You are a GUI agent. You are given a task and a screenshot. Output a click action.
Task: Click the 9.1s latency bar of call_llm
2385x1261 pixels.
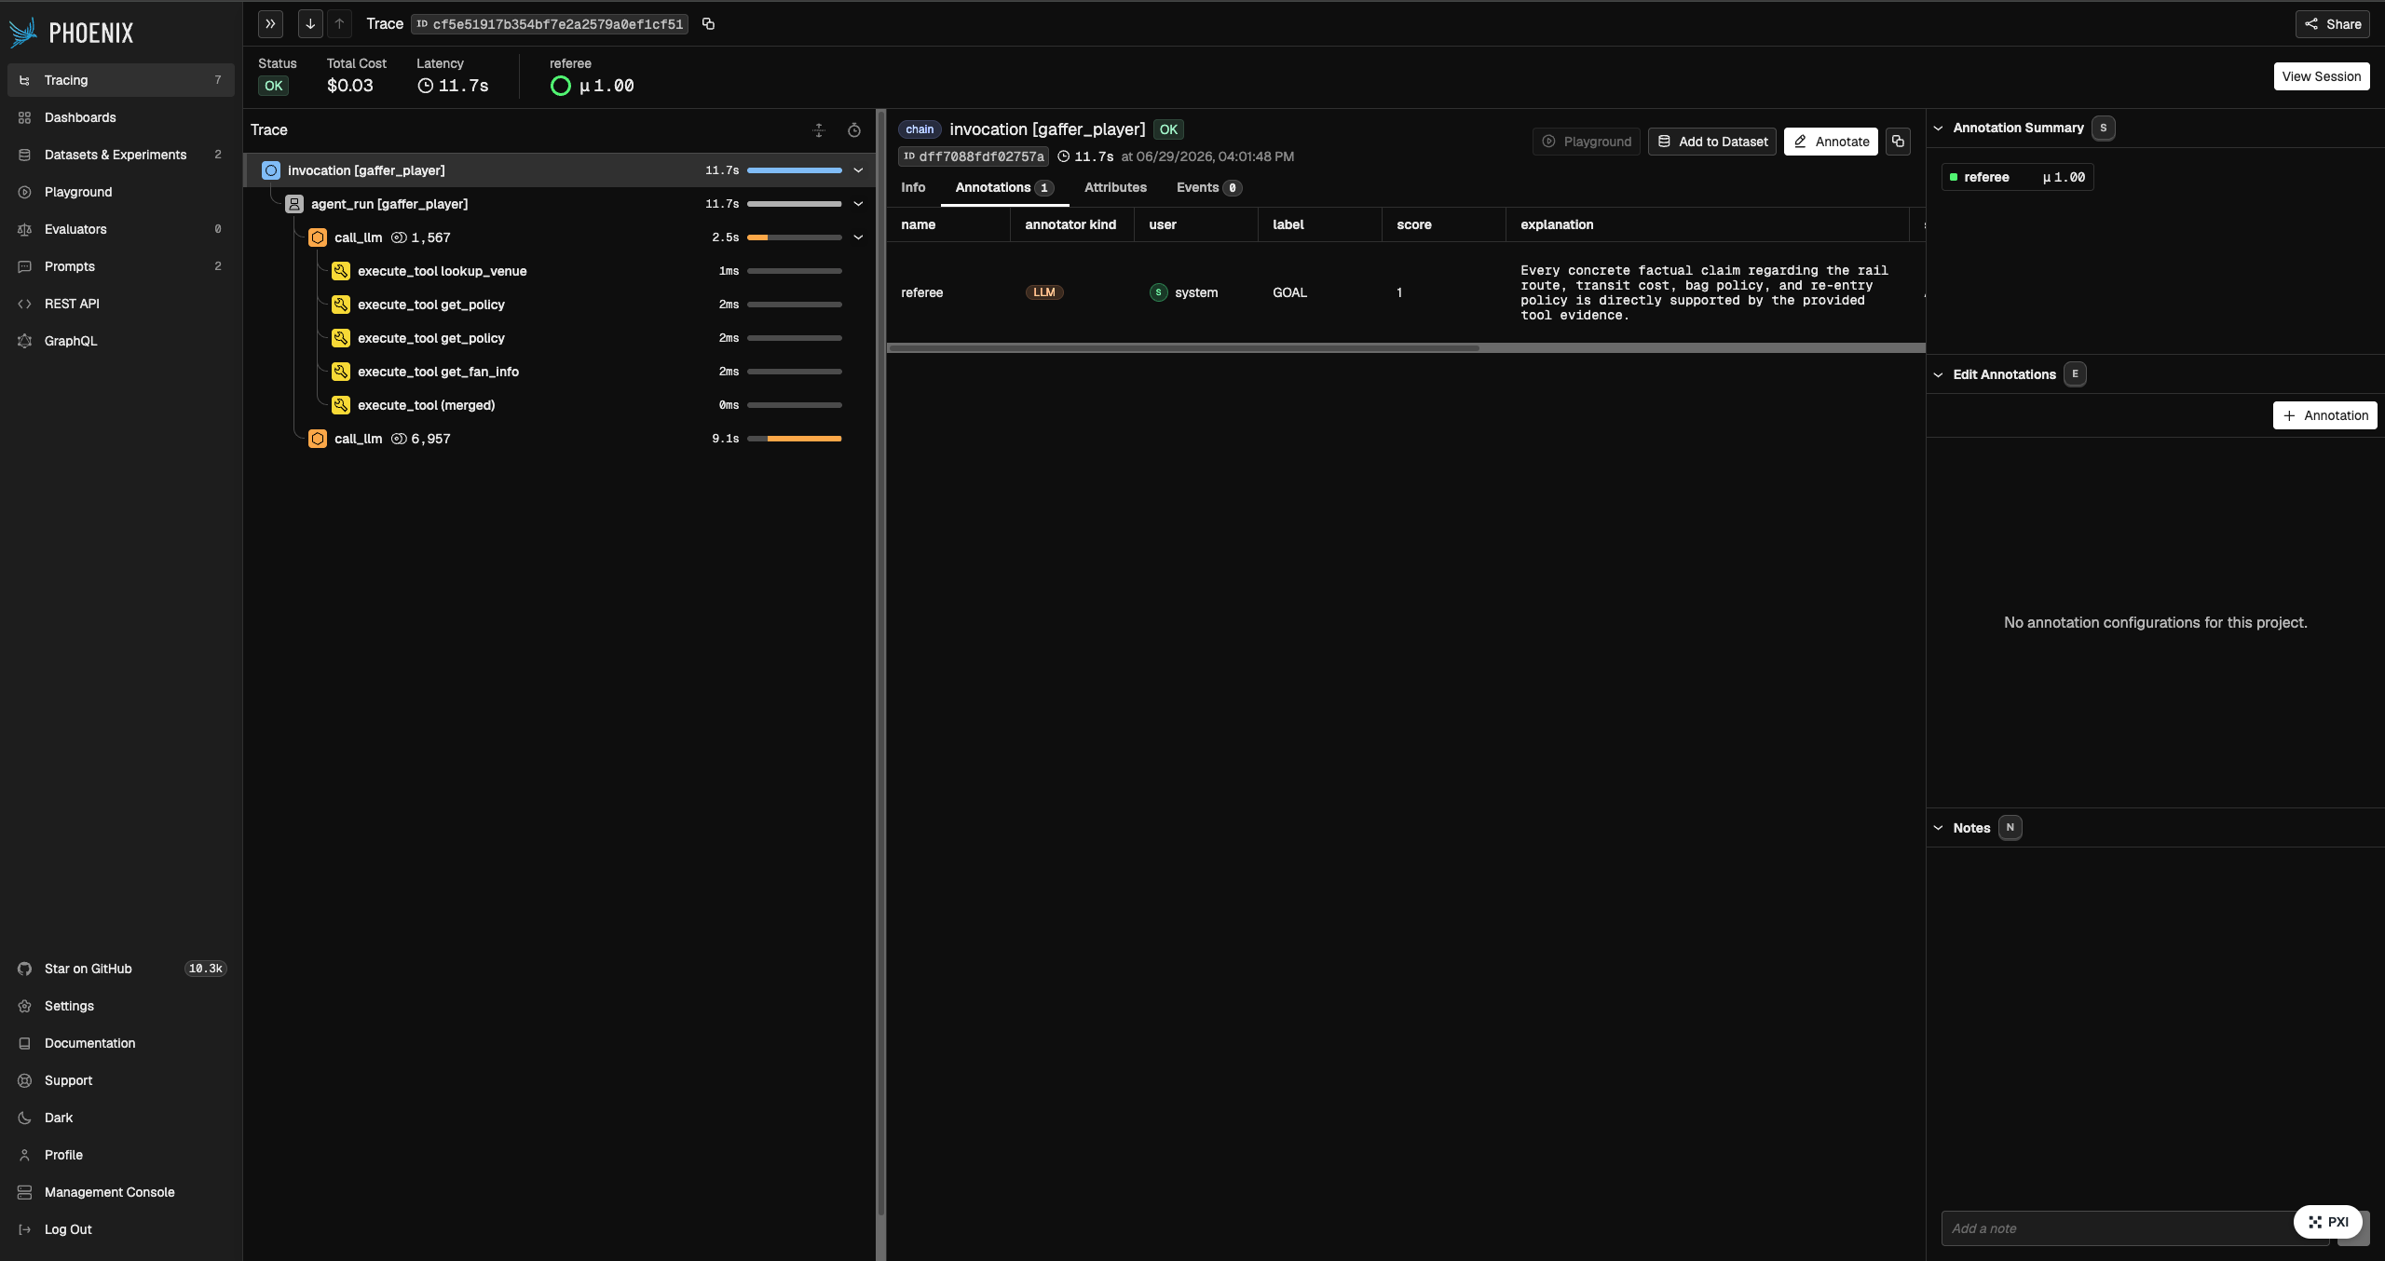click(794, 439)
